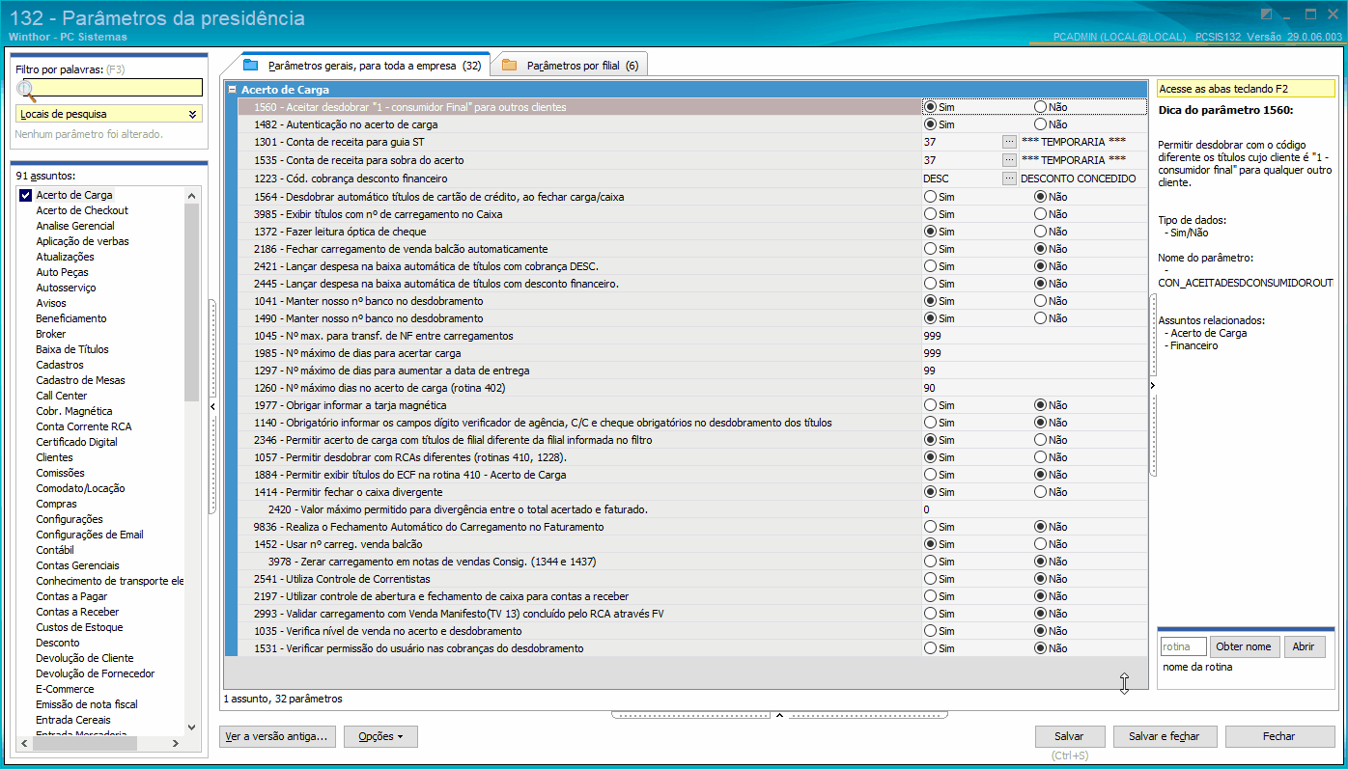Click DESC value for 1223 Cód. cobrança

click(x=936, y=179)
